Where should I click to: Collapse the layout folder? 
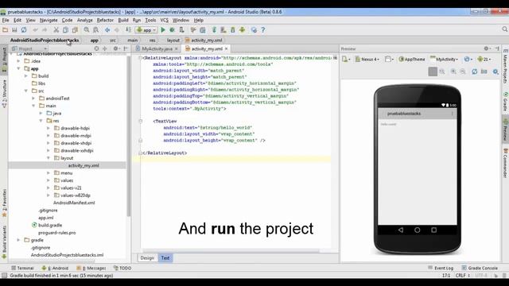coord(49,158)
